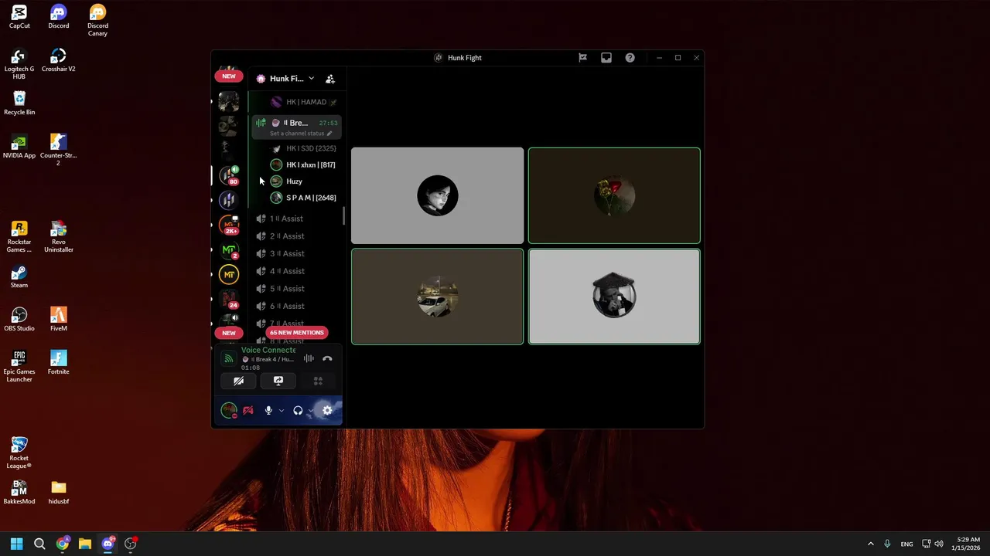
Task: Open green MT server with 2 badge
Action: (x=229, y=250)
